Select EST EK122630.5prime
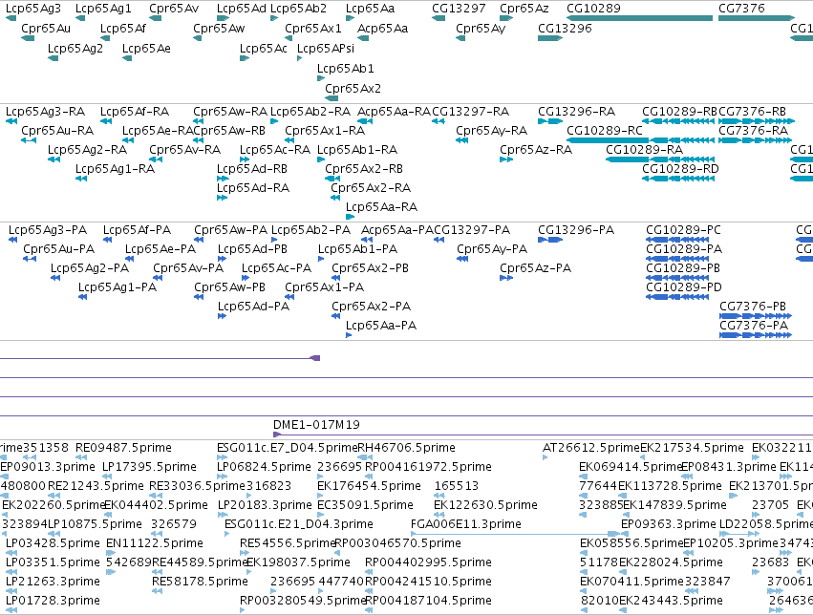This screenshot has width=813, height=615. point(486,505)
